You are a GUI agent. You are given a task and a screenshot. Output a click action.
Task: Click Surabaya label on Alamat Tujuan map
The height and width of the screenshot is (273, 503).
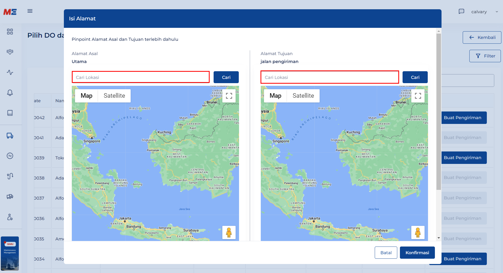point(380,230)
